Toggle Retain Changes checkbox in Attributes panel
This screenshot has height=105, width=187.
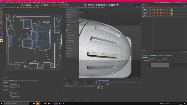150,60
